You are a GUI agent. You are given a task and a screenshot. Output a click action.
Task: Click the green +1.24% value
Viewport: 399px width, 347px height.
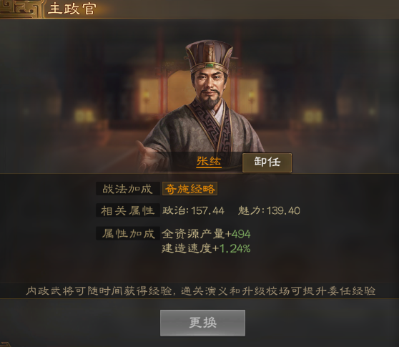(232, 248)
